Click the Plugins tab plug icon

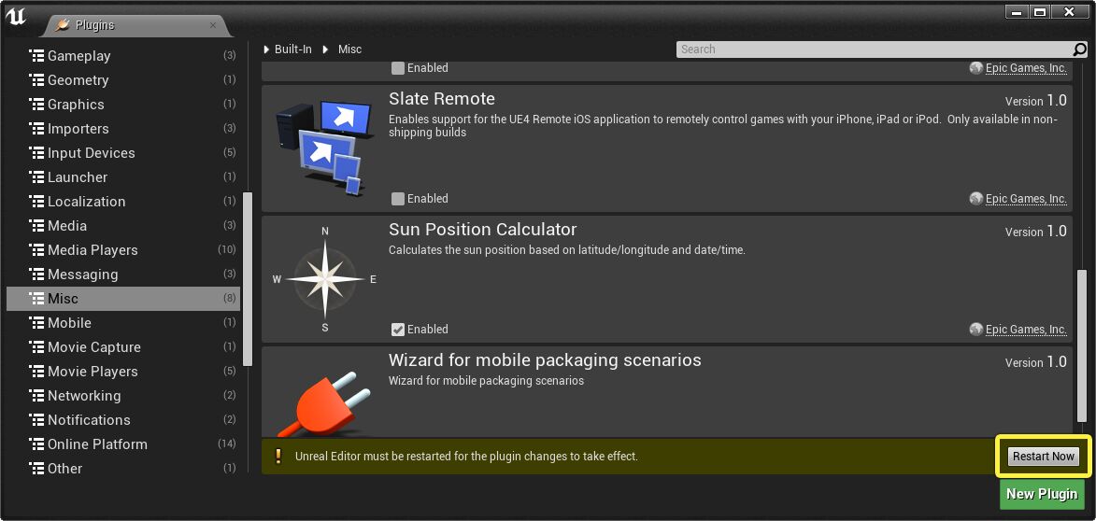pos(63,25)
